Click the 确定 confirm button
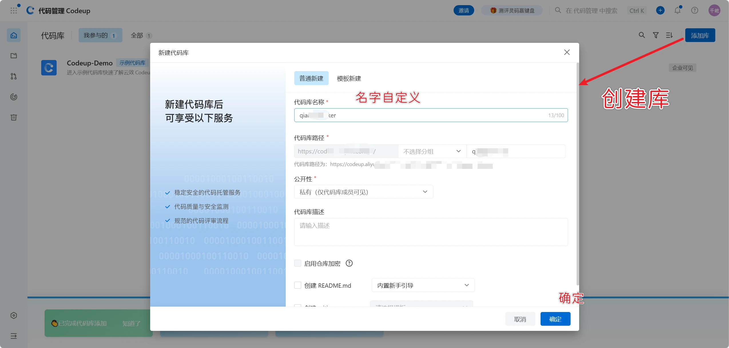 click(555, 319)
